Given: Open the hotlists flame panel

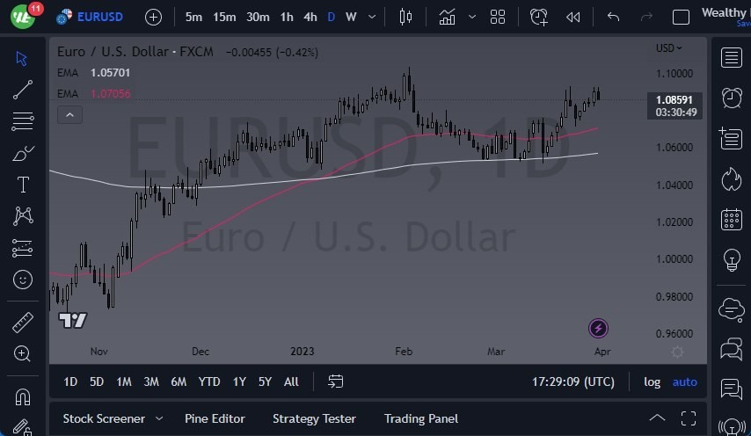Looking at the screenshot, I should click(732, 179).
